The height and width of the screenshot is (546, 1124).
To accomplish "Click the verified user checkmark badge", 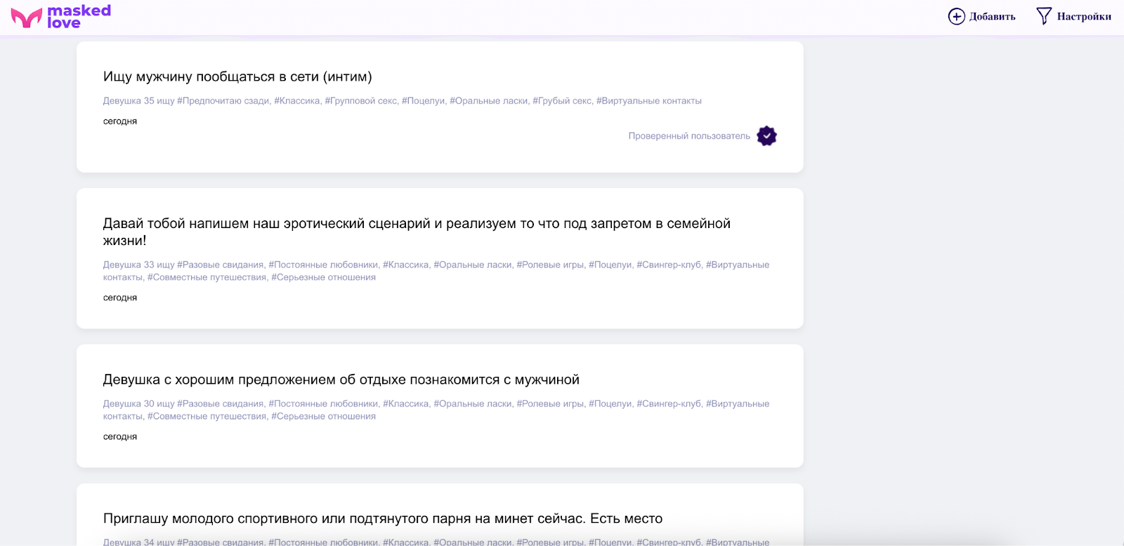I will pos(766,136).
